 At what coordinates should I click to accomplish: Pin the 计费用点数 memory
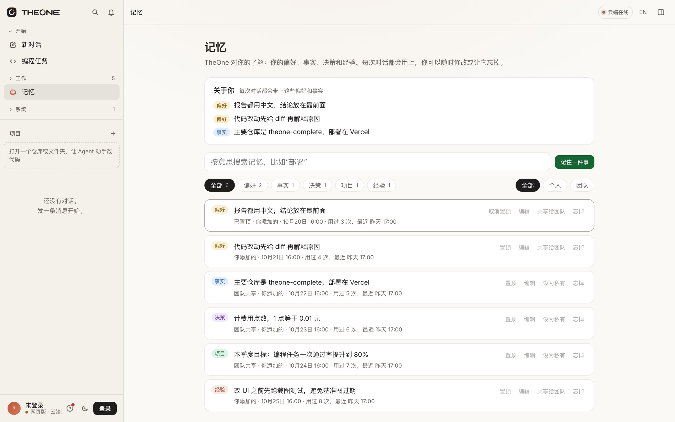point(511,319)
